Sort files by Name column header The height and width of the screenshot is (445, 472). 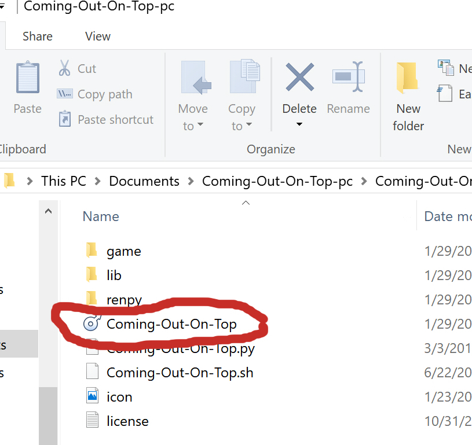pyautogui.click(x=101, y=216)
